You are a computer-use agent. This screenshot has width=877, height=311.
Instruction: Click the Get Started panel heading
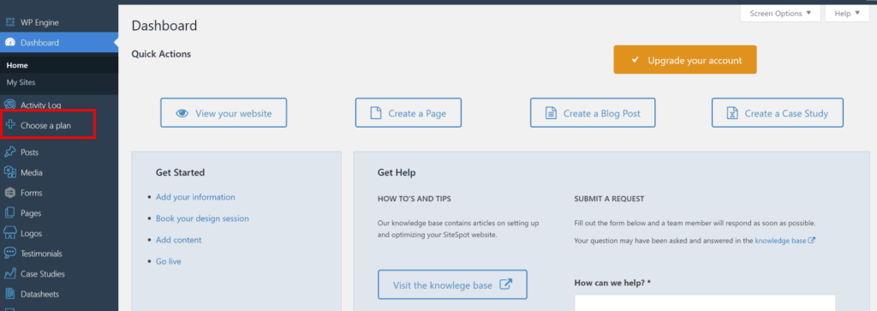click(180, 172)
